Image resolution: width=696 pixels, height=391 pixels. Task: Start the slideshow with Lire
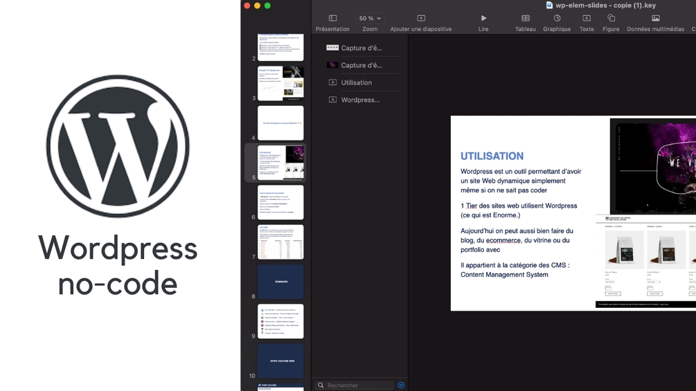click(483, 23)
